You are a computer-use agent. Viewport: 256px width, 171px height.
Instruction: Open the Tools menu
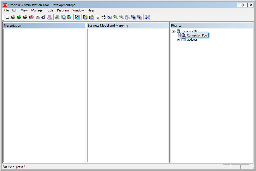click(x=49, y=10)
